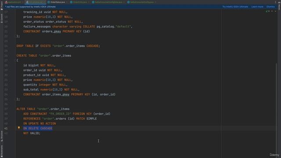Viewport: 281px width, 158px height.
Task: Click order_id uuid NOT NULL line
Action: [x=43, y=70]
